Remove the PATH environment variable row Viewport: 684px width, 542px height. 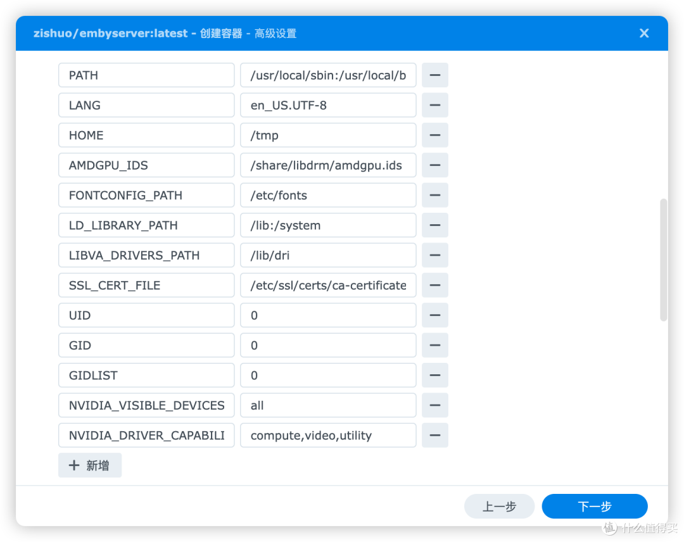435,75
